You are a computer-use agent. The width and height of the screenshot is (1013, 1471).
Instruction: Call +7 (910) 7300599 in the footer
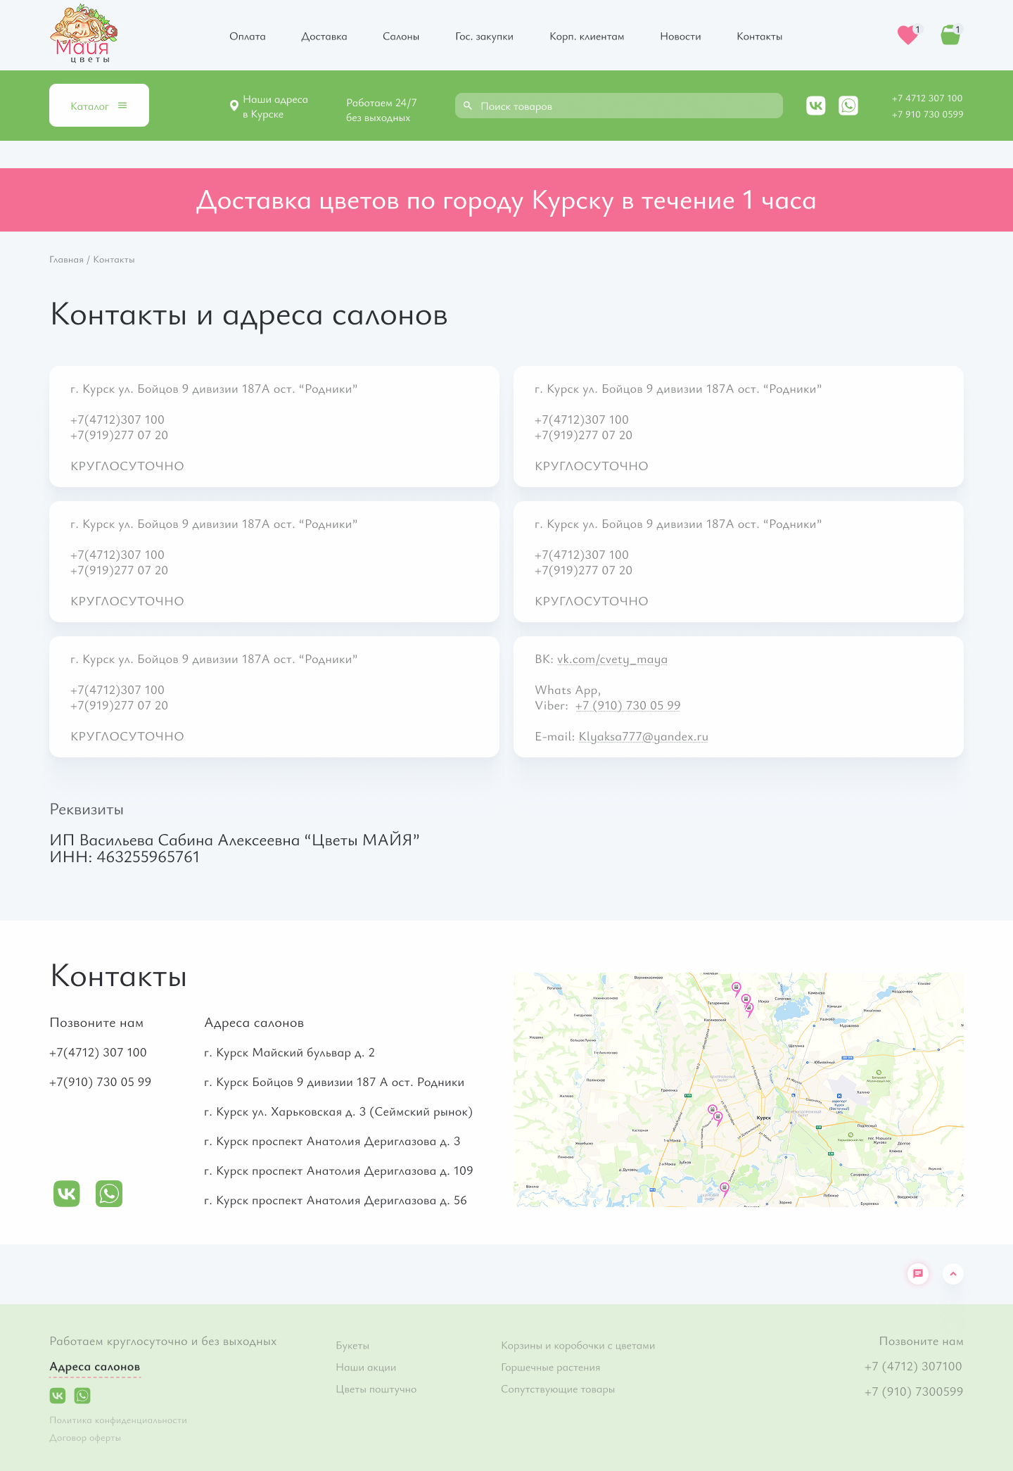click(x=914, y=1391)
